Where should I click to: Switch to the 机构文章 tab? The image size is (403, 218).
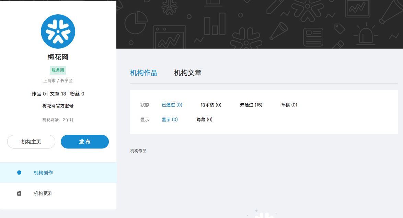point(187,73)
